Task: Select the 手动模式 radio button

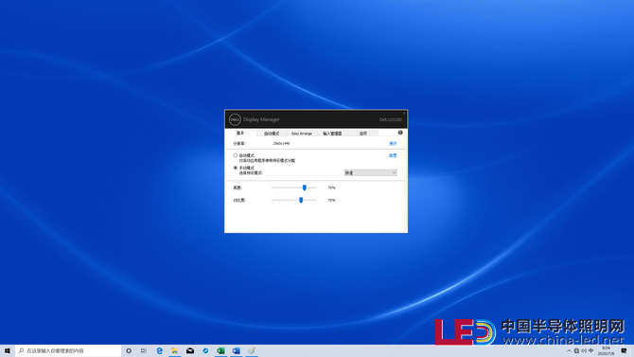Action: pos(235,168)
